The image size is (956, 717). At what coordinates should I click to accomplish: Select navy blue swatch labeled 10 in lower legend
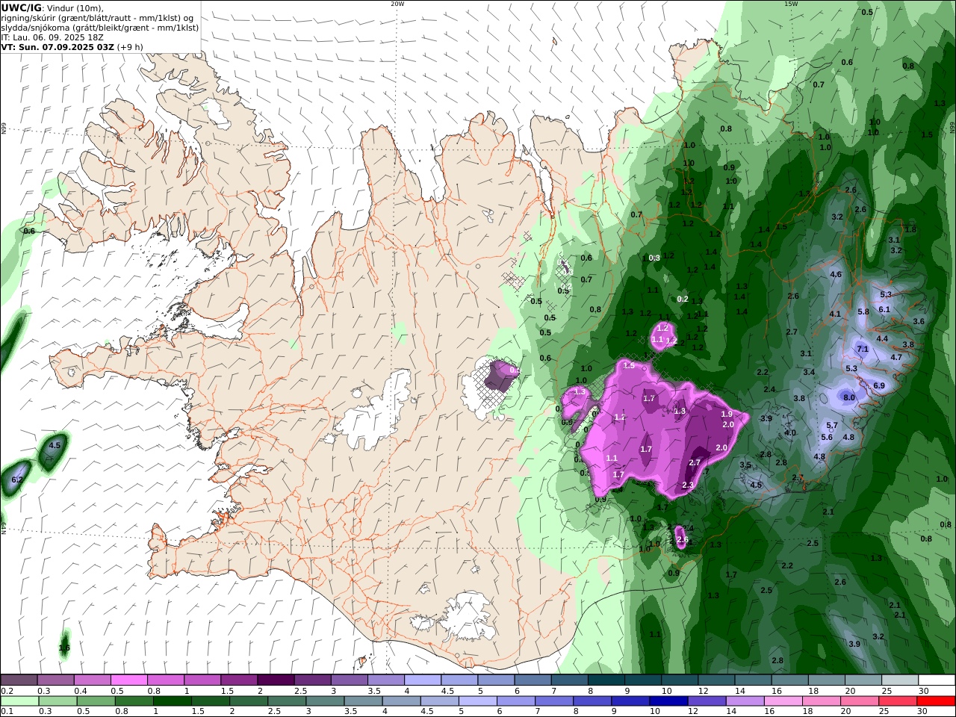click(667, 701)
